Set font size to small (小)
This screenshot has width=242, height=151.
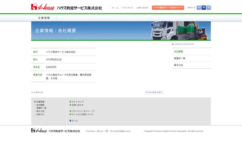[199, 8]
